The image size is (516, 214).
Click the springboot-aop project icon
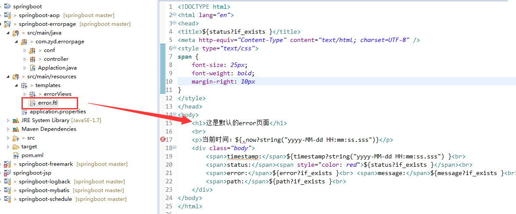pos(7,15)
